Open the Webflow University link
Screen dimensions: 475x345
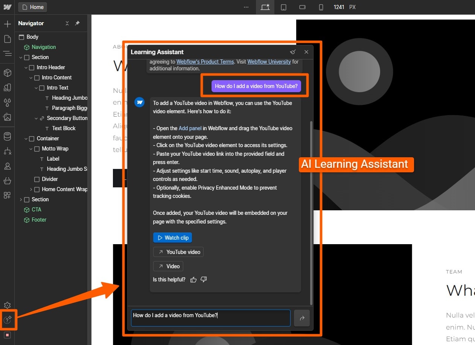coord(269,62)
